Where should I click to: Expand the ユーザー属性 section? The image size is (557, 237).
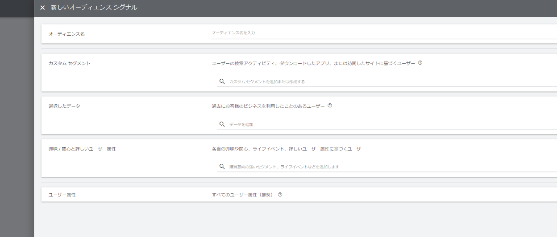pyautogui.click(x=299, y=195)
